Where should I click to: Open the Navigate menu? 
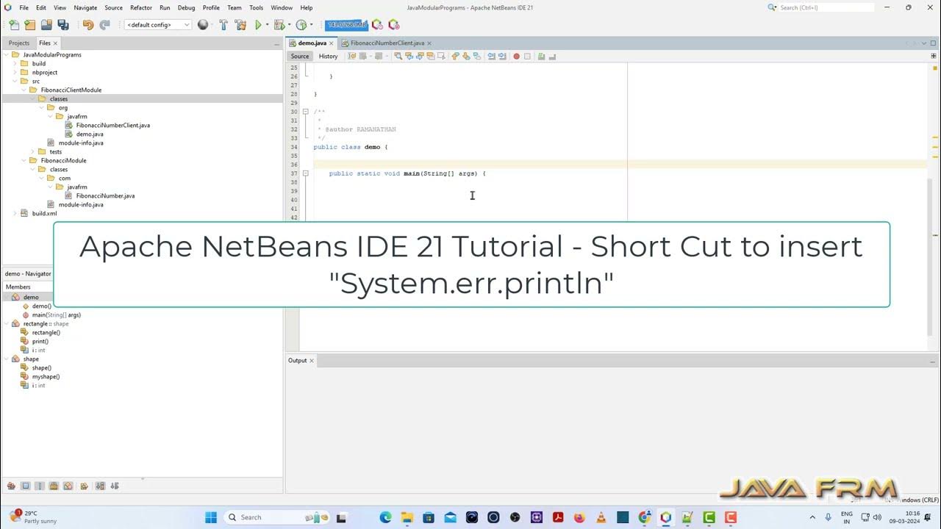[x=85, y=7]
